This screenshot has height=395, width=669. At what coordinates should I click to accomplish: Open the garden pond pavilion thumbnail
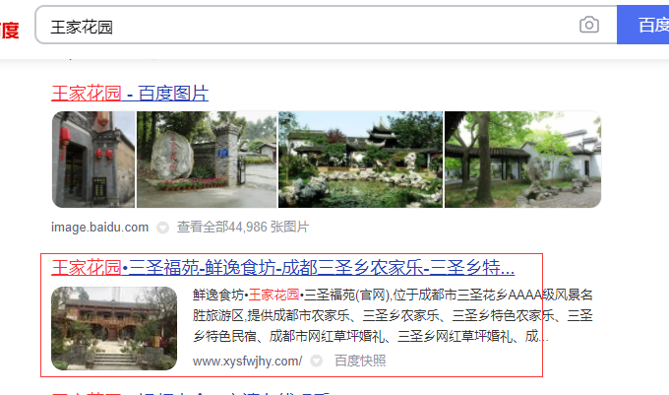click(x=360, y=160)
